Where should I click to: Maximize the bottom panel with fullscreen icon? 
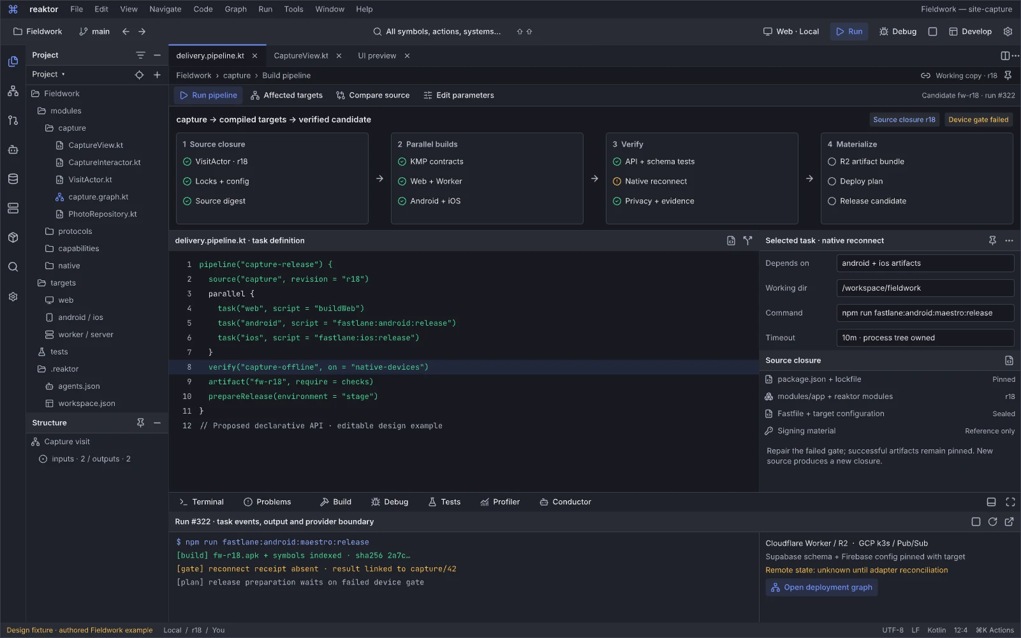pyautogui.click(x=1010, y=502)
